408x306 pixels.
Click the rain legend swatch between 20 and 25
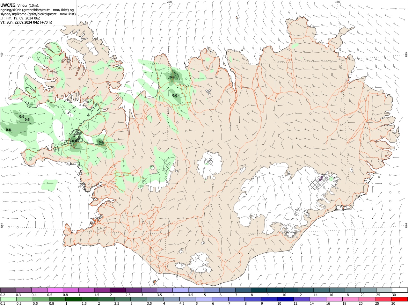(x=367, y=299)
